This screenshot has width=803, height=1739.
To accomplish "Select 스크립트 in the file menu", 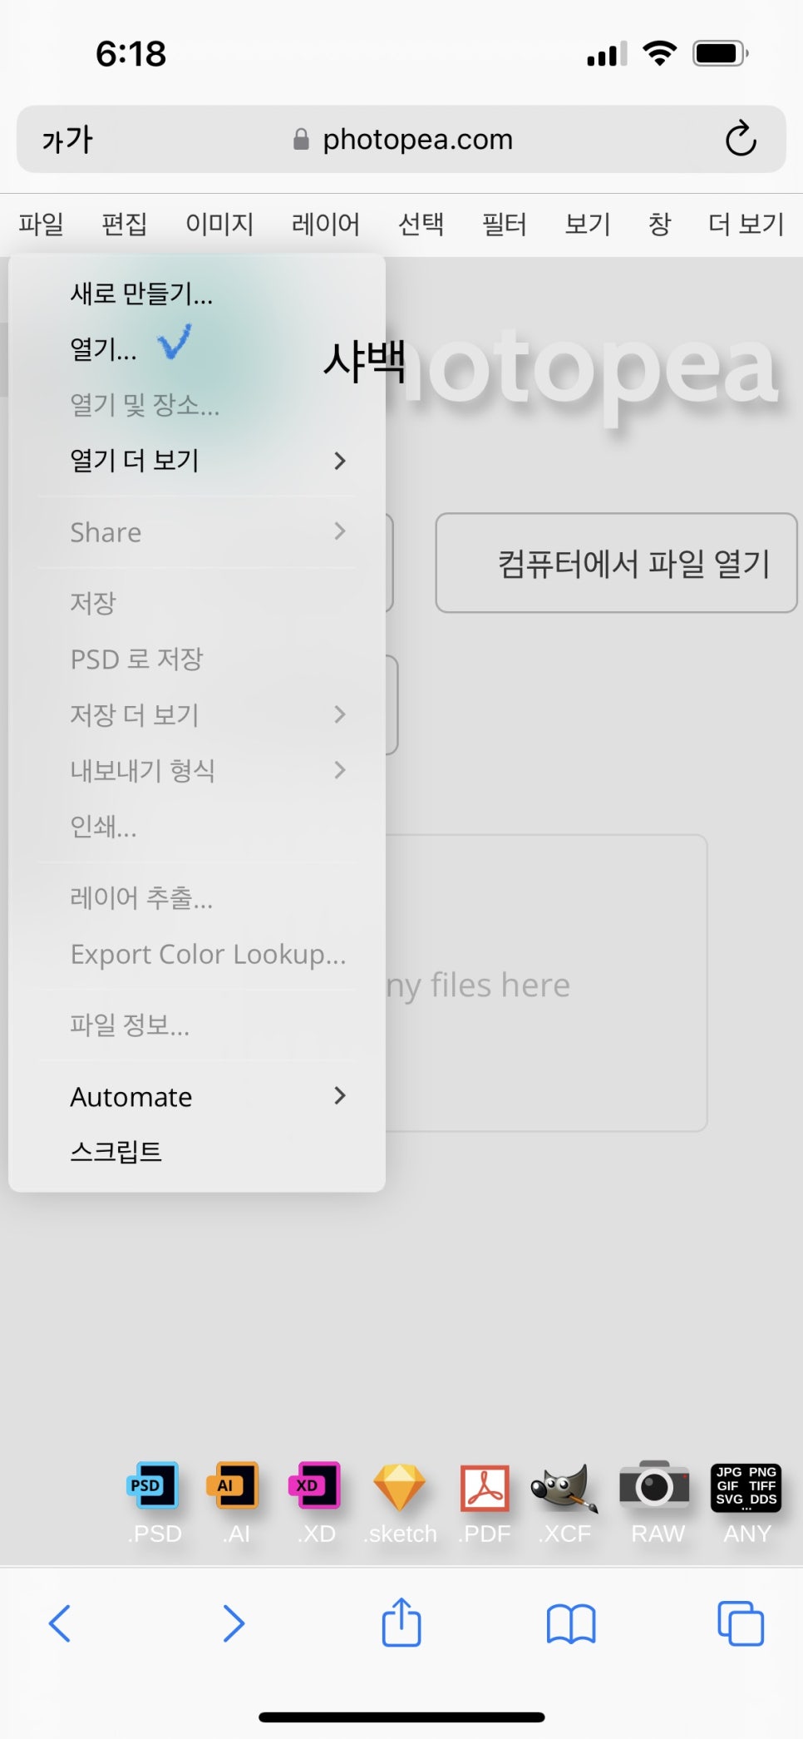I will (116, 1152).
